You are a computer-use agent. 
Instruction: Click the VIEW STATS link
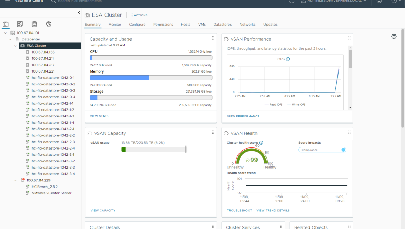click(99, 116)
